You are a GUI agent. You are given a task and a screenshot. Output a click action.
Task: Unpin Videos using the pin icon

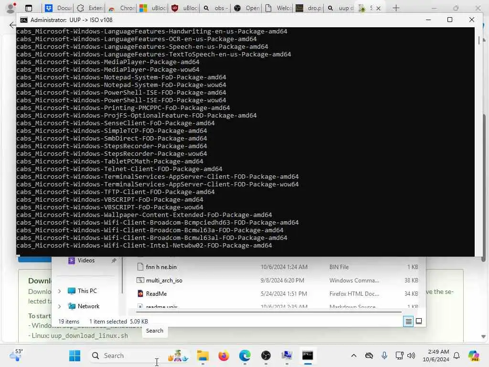point(114,260)
